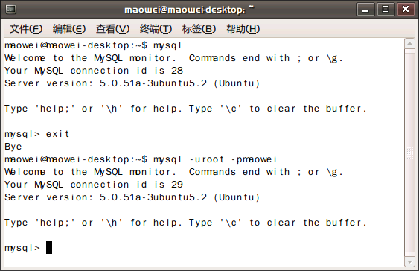Open the 帮助(H) menu

(x=243, y=28)
